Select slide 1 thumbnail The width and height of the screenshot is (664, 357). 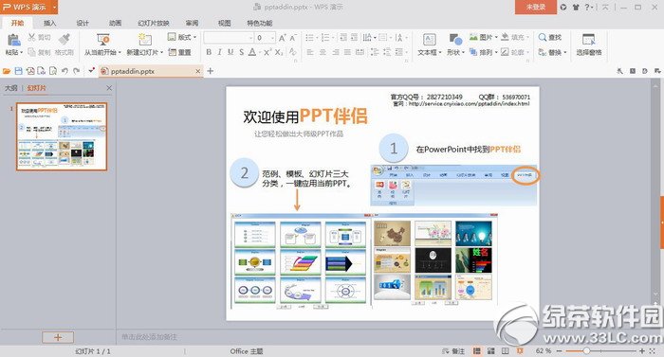click(62, 136)
